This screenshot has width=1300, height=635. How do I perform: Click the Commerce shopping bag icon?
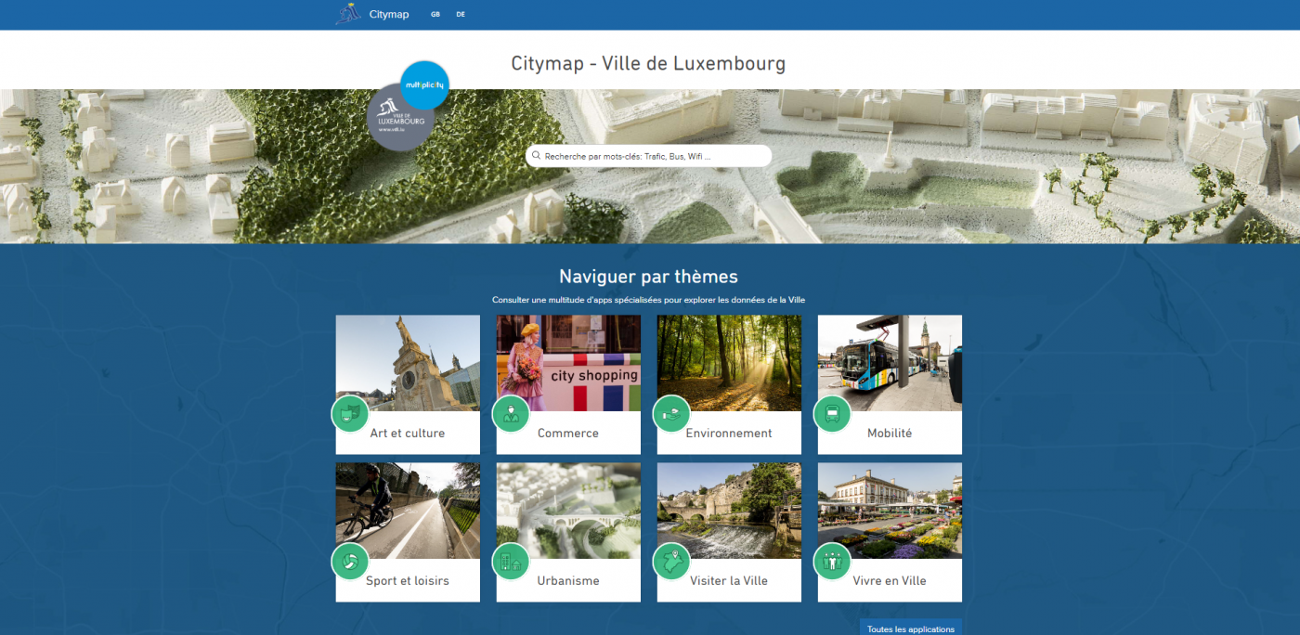coord(511,414)
